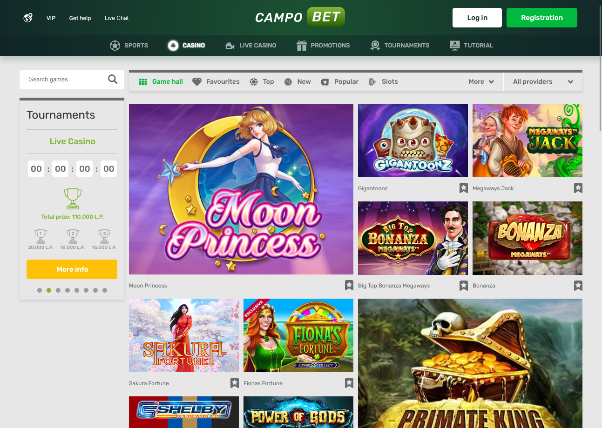The width and height of the screenshot is (602, 428).
Task: Select the Game hall tab
Action: [x=161, y=82]
